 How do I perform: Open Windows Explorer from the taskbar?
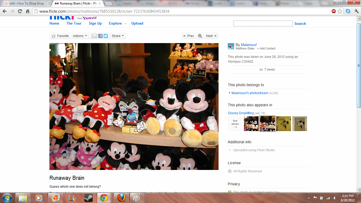point(23,198)
